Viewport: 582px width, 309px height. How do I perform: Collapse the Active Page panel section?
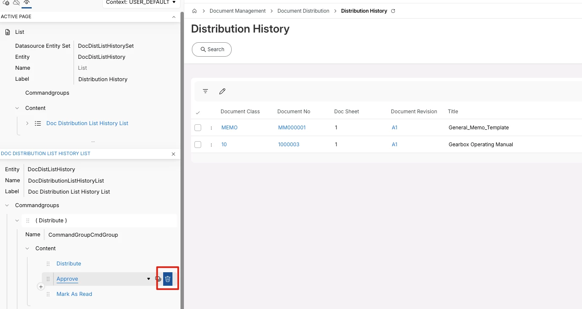coord(174,17)
